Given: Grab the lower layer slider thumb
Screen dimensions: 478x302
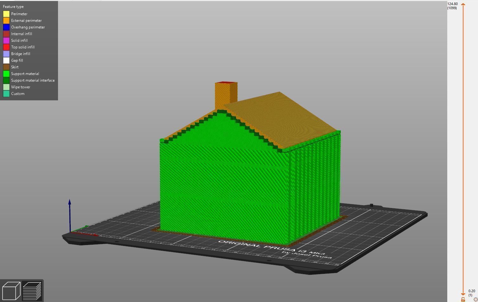Looking at the screenshot, I should [x=463, y=295].
